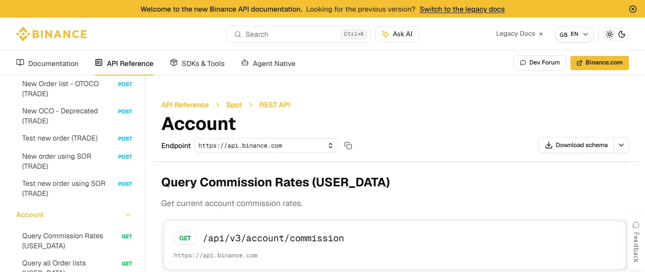Click the magnifier icon in the search box
Image resolution: width=645 pixels, height=272 pixels.
coord(237,34)
